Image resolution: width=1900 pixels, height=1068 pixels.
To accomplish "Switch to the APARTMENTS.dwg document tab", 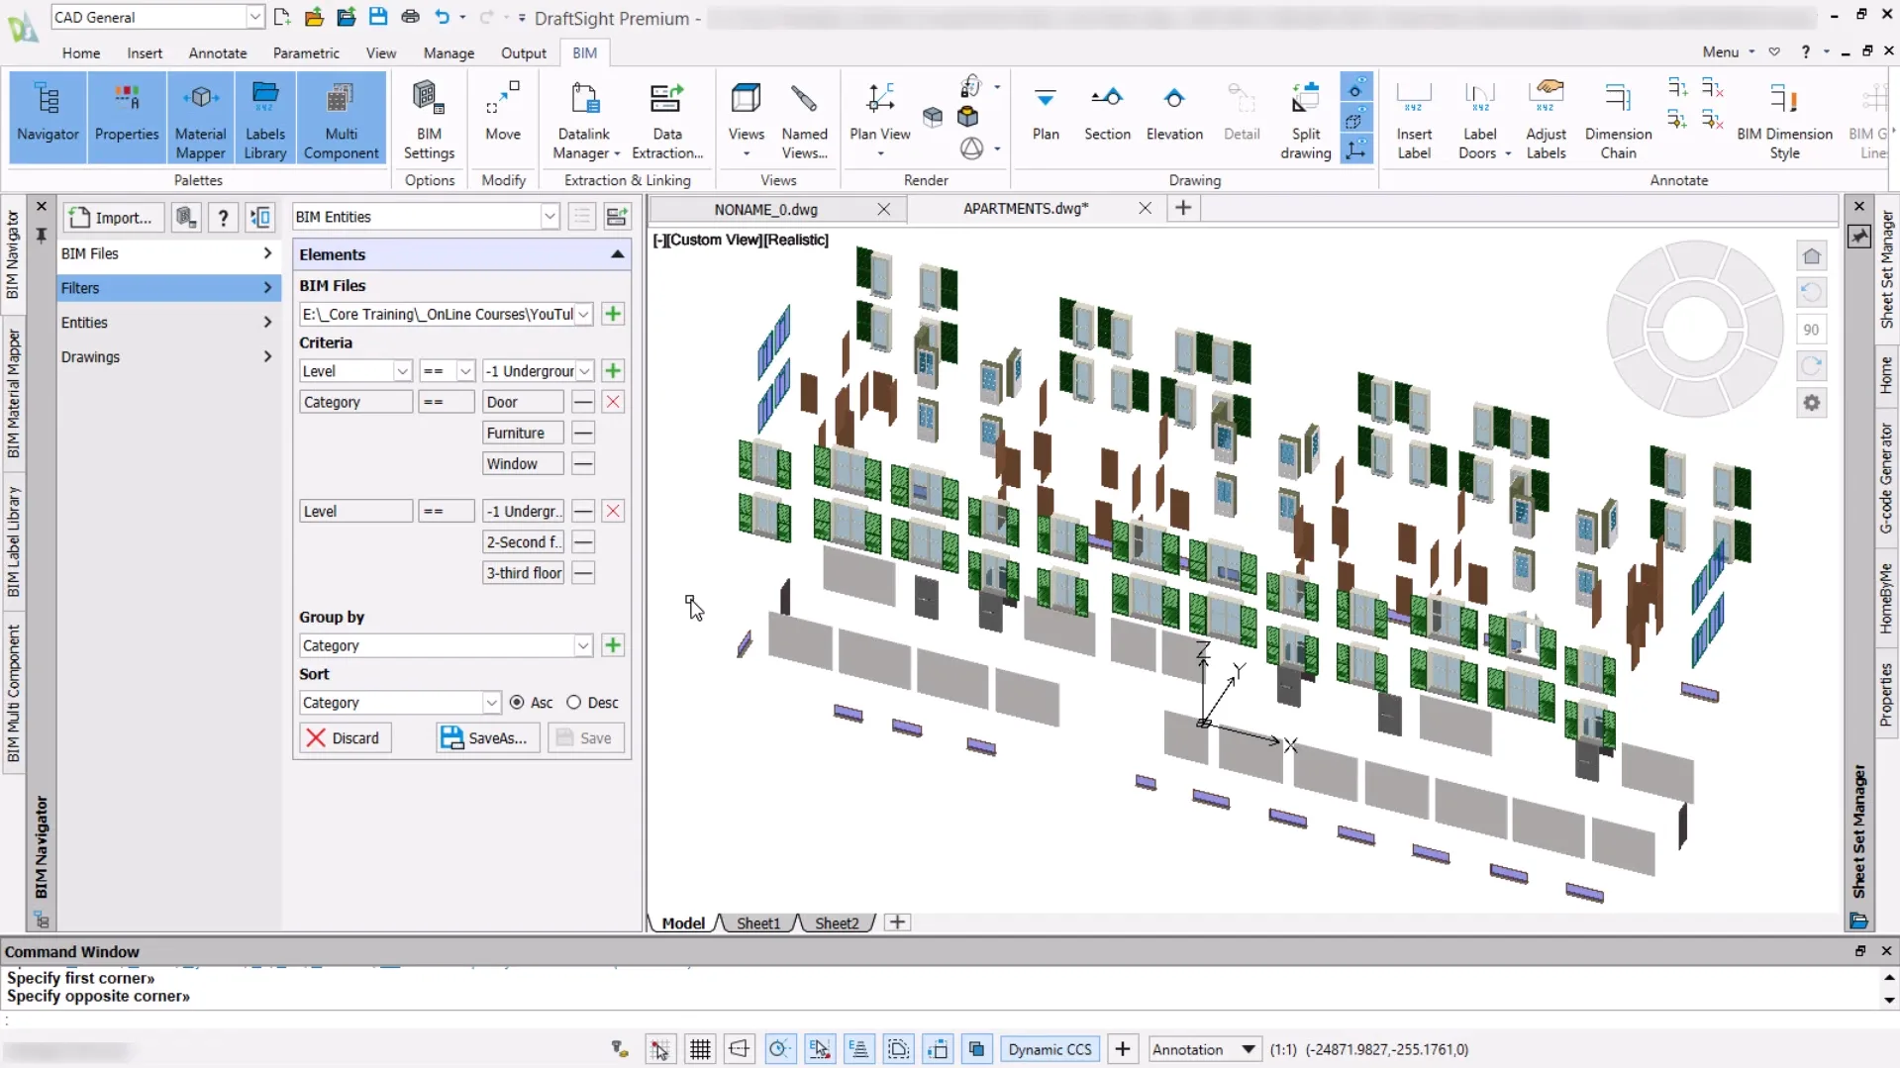I will [1025, 209].
